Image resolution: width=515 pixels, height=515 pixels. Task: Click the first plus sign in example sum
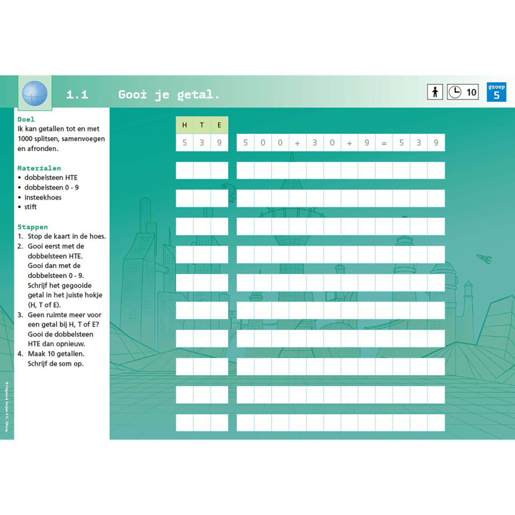pyautogui.click(x=298, y=142)
